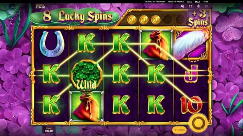Viewport: 243px width, 136px height.
Task: Click money bag symbol in bottom row
Action: pos(86,106)
